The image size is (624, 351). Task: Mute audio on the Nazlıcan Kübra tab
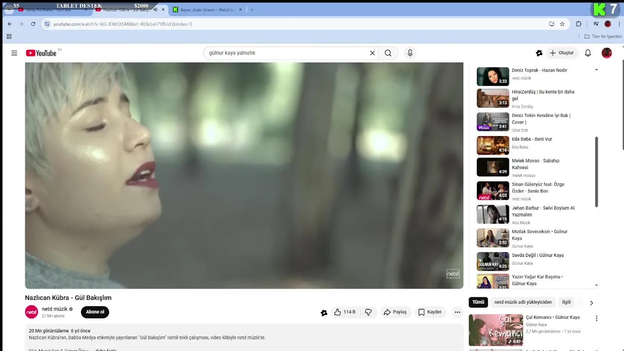click(x=156, y=10)
